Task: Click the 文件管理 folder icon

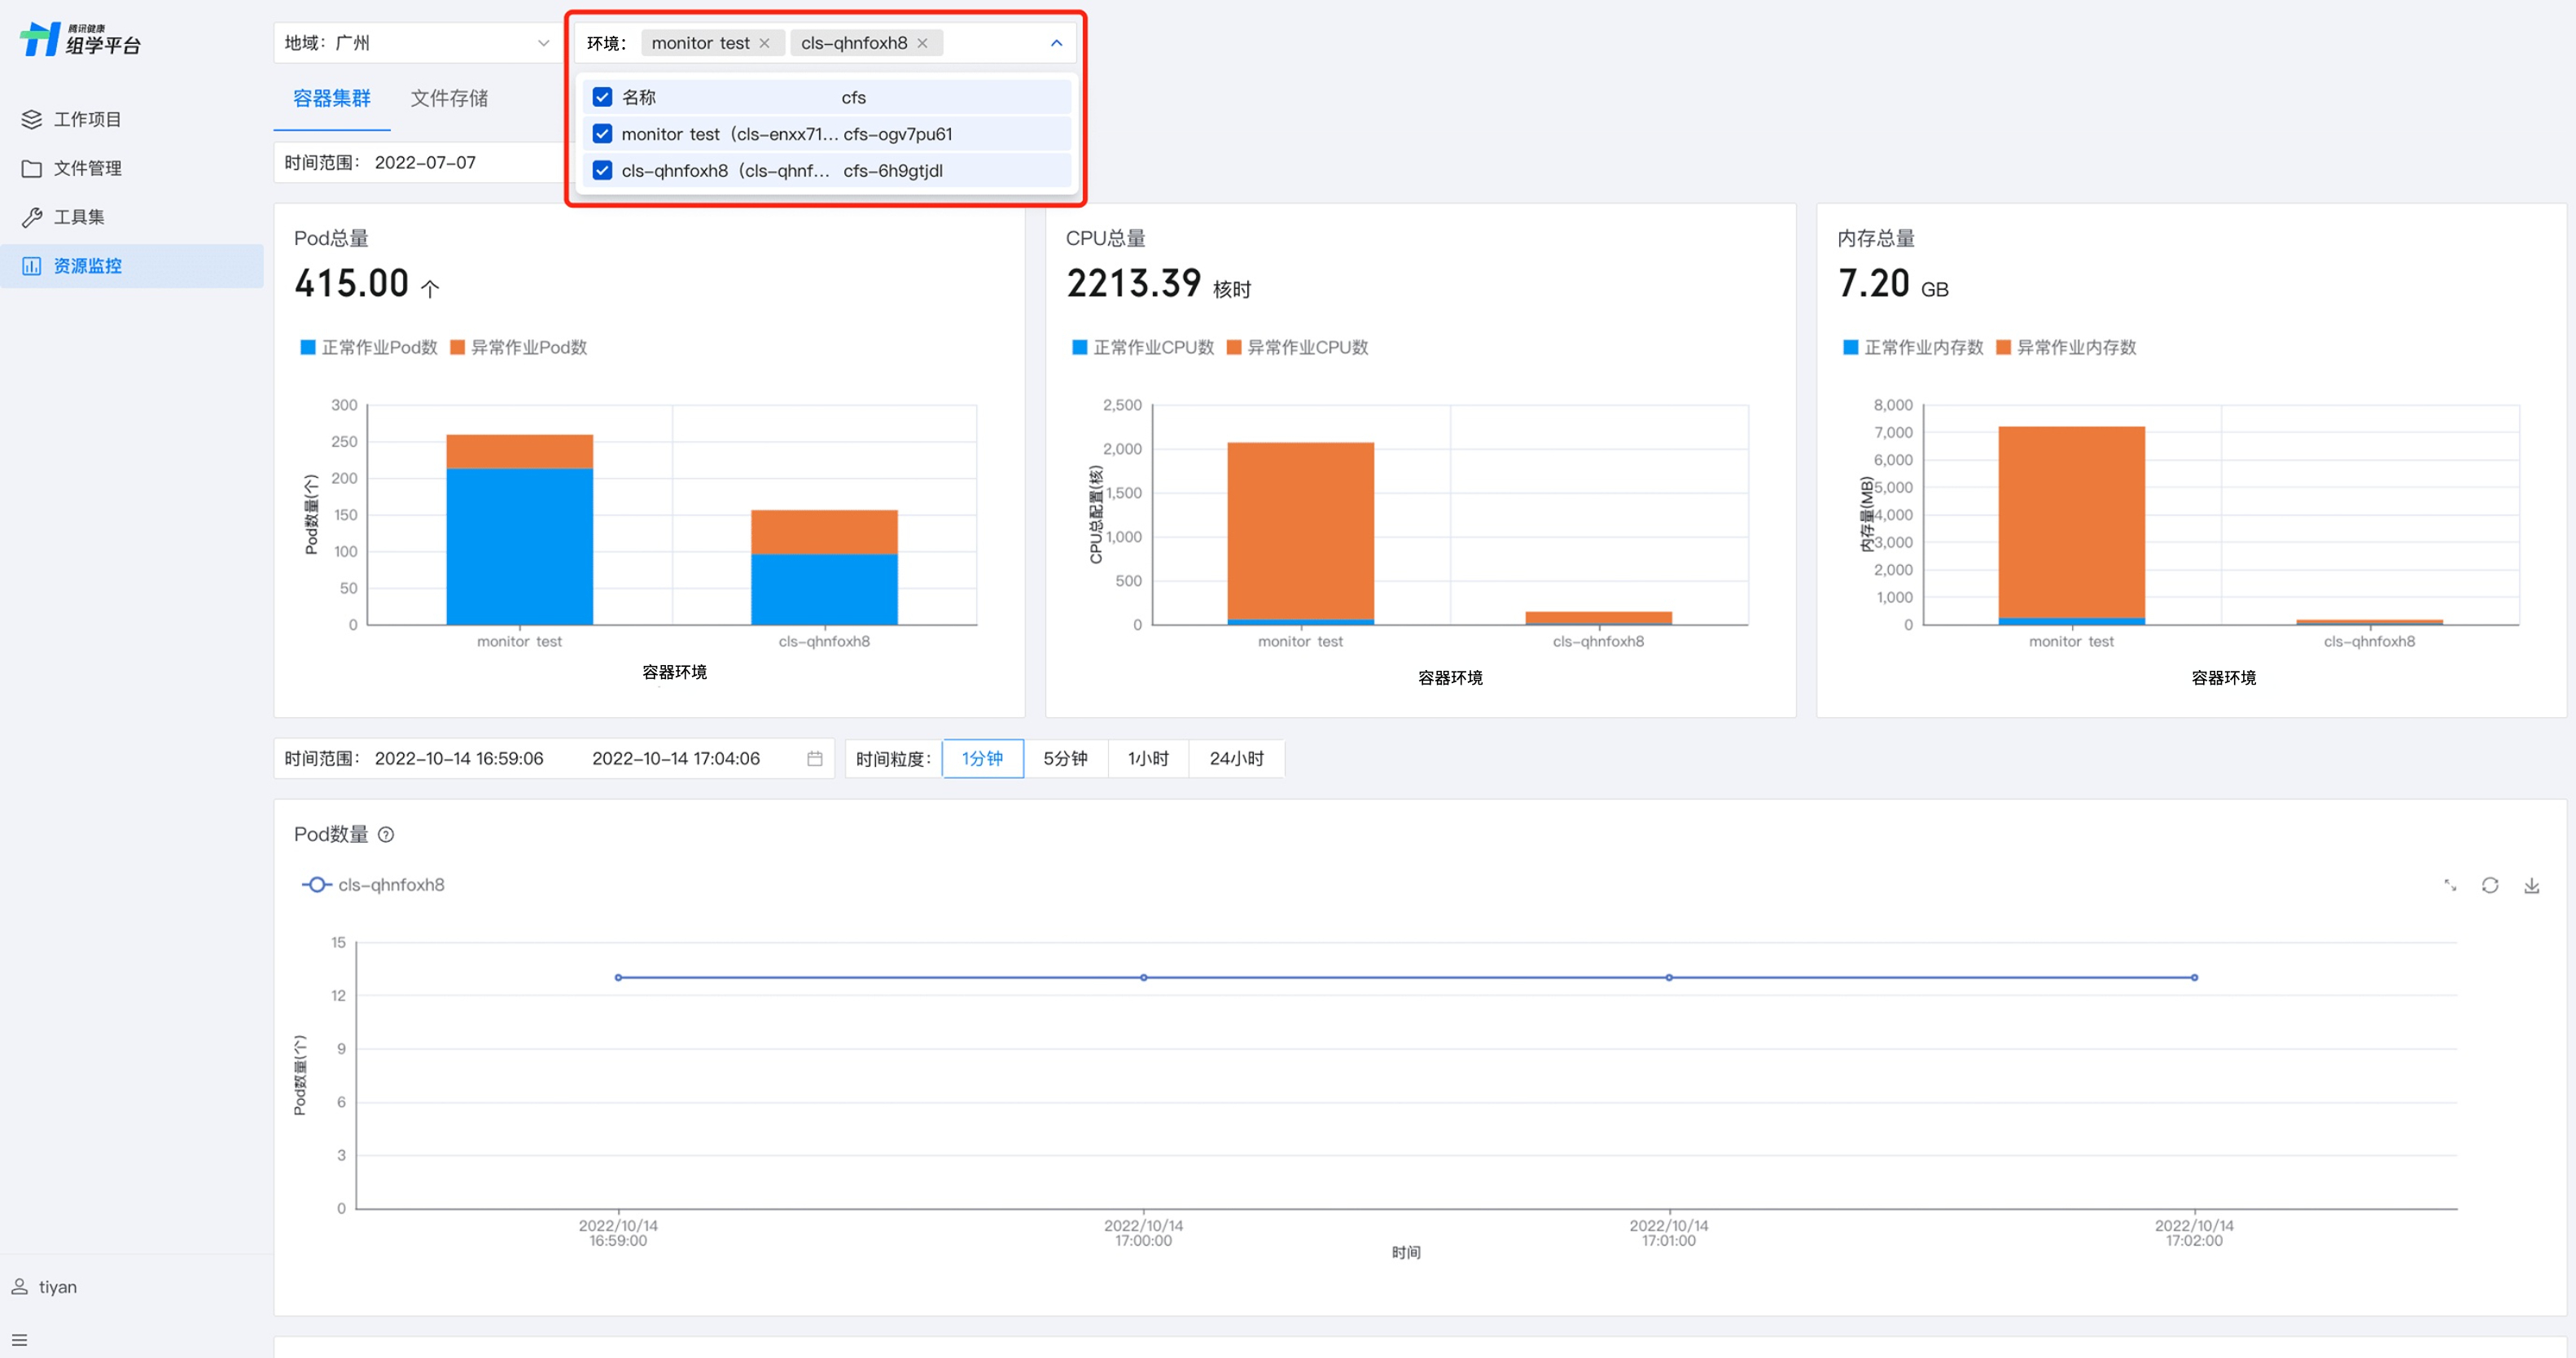Action: click(x=32, y=168)
